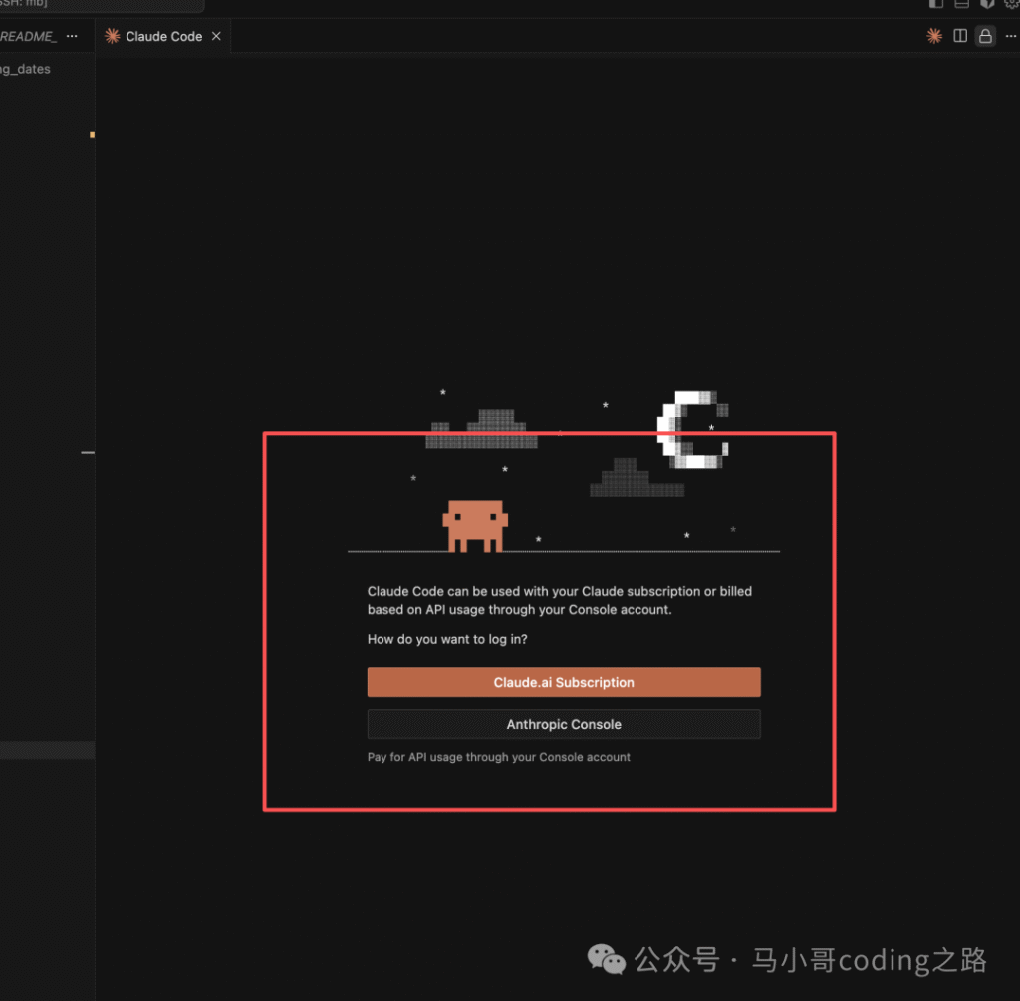Click the ag_dates breadcrumb text
Image resolution: width=1020 pixels, height=1001 pixels.
26,69
